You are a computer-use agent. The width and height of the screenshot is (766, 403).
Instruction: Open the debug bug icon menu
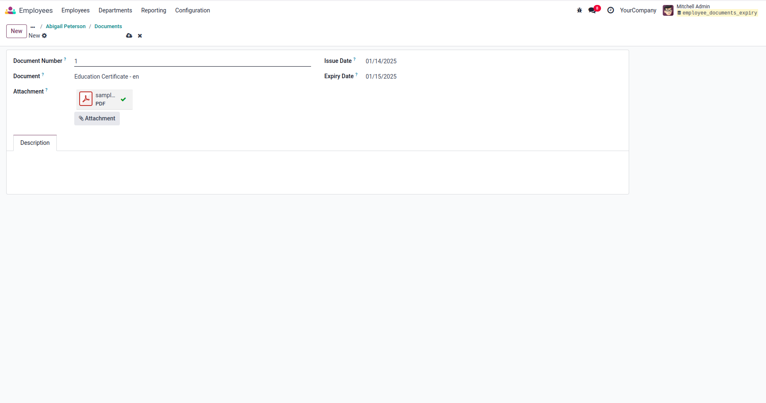click(579, 10)
